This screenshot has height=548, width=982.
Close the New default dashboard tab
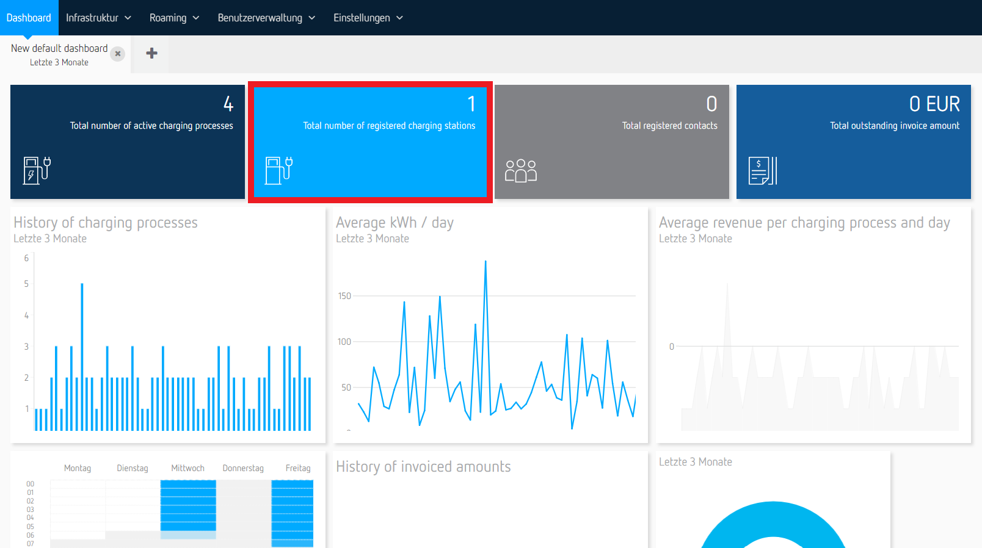[118, 54]
